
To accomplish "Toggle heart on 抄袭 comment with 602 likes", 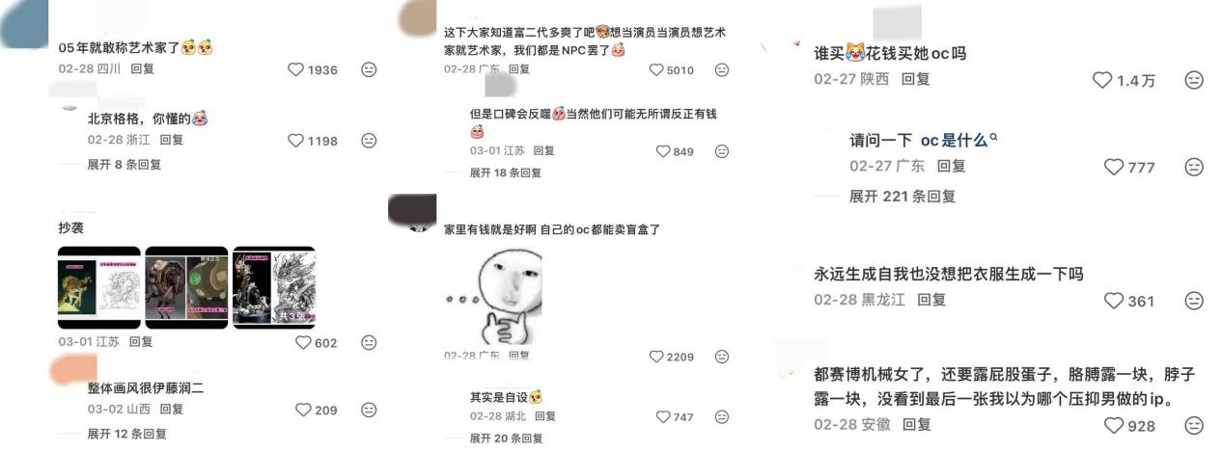I will tap(303, 343).
